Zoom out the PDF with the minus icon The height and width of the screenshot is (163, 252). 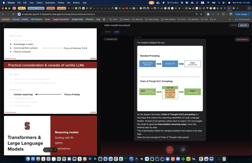point(47,150)
